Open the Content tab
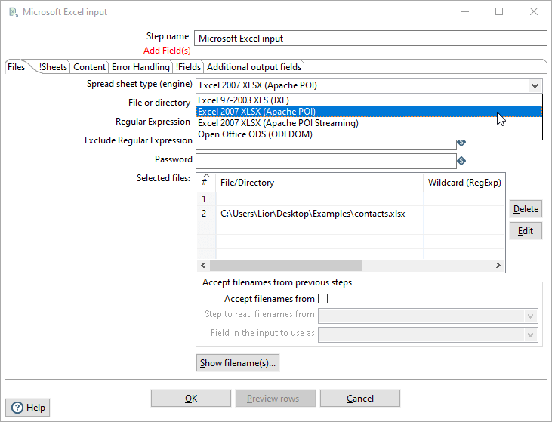The image size is (552, 422). (89, 67)
